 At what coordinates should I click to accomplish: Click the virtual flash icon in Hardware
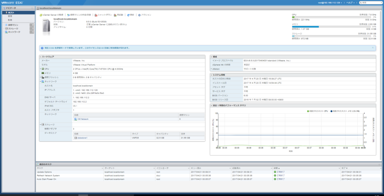tap(43, 77)
